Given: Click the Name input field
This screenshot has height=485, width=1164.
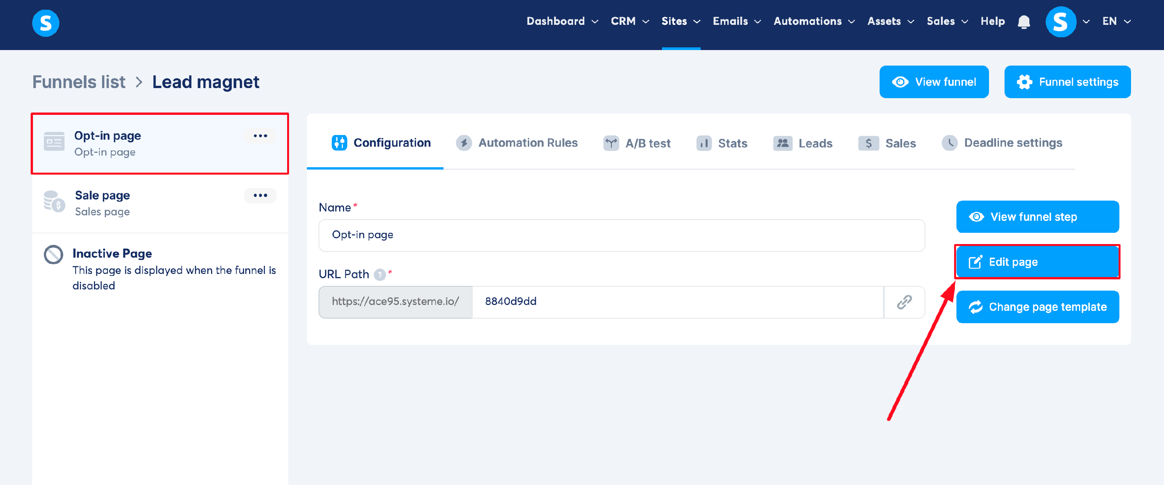Looking at the screenshot, I should [x=621, y=235].
